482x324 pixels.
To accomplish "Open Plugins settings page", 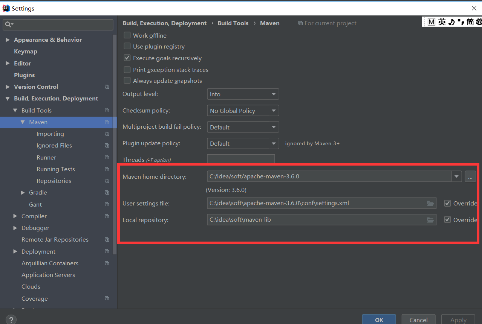I will pyautogui.click(x=24, y=75).
